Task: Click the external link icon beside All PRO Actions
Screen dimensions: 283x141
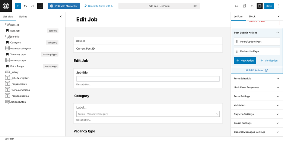Action: pos(266,70)
